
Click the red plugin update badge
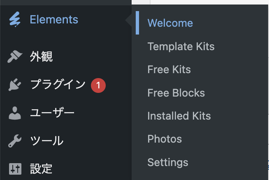pyautogui.click(x=98, y=85)
